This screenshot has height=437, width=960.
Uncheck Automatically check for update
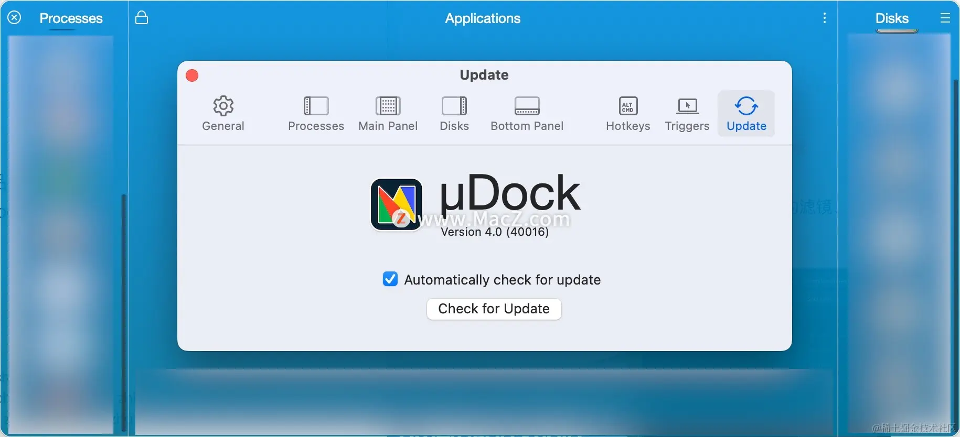(x=390, y=279)
